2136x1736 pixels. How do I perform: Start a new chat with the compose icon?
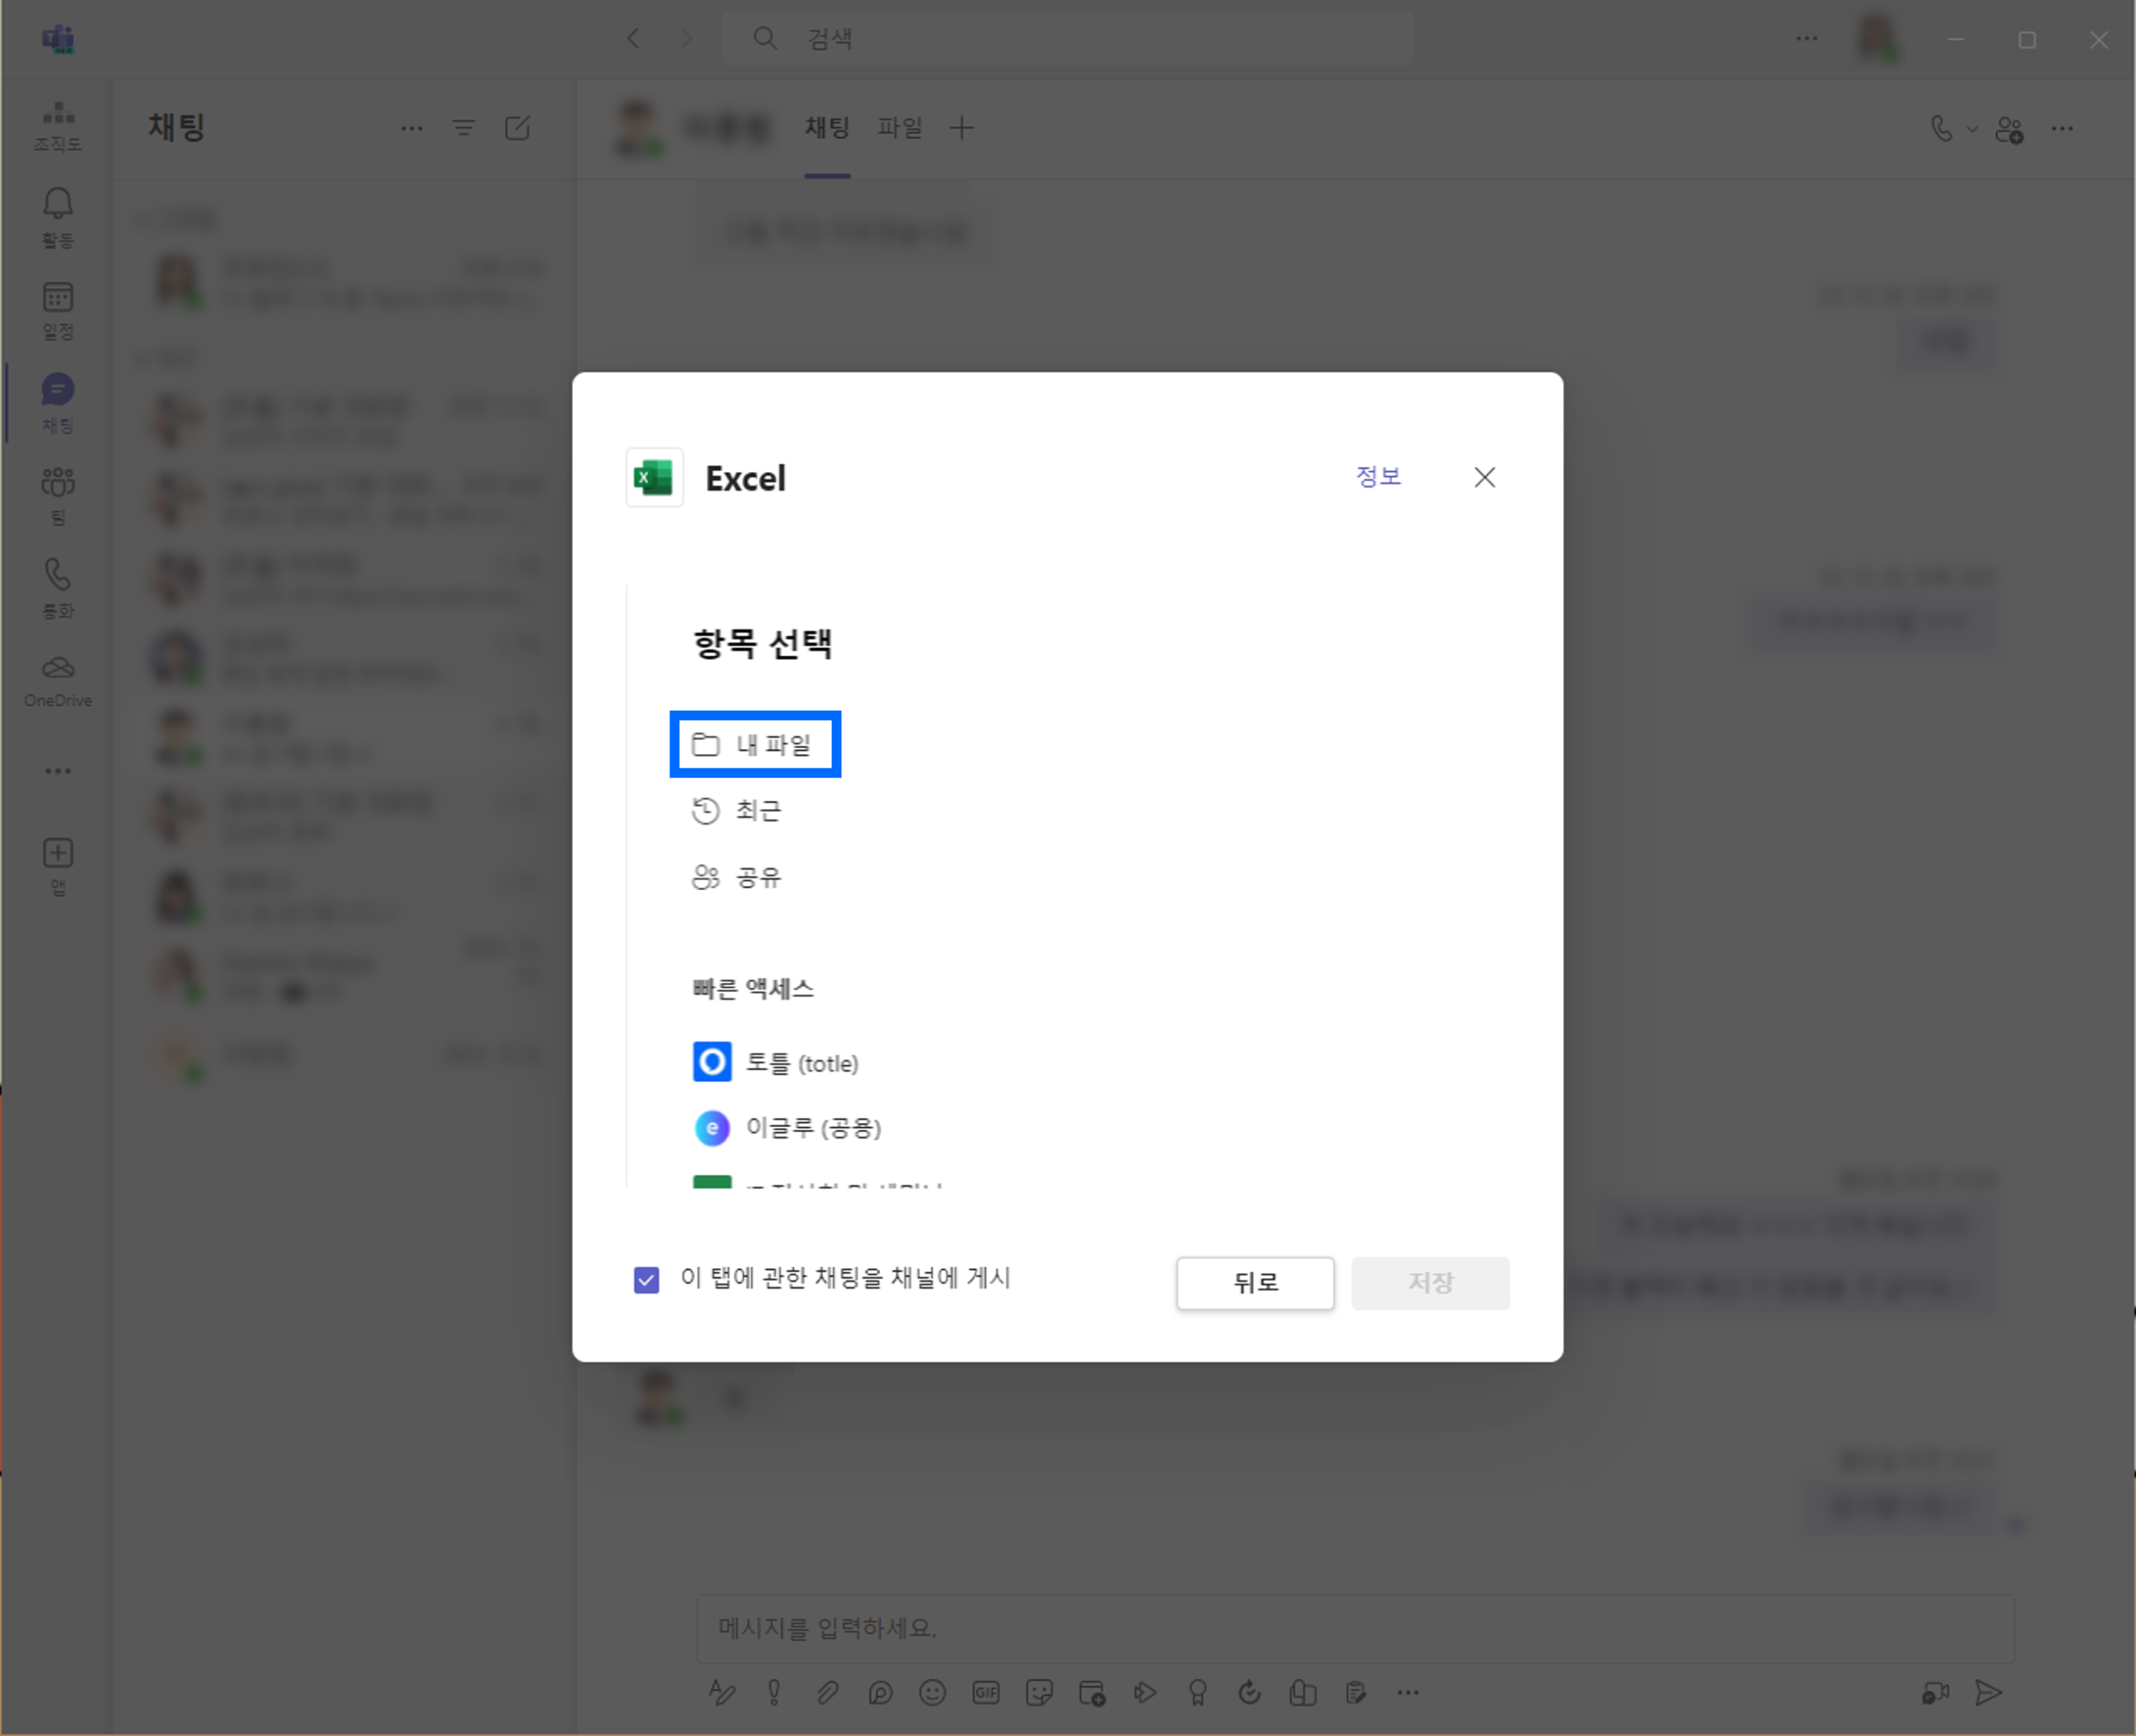point(518,127)
